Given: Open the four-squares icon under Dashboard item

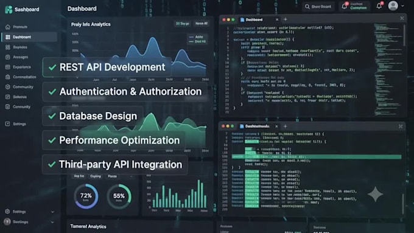Looking at the screenshot, I should pos(8,47).
